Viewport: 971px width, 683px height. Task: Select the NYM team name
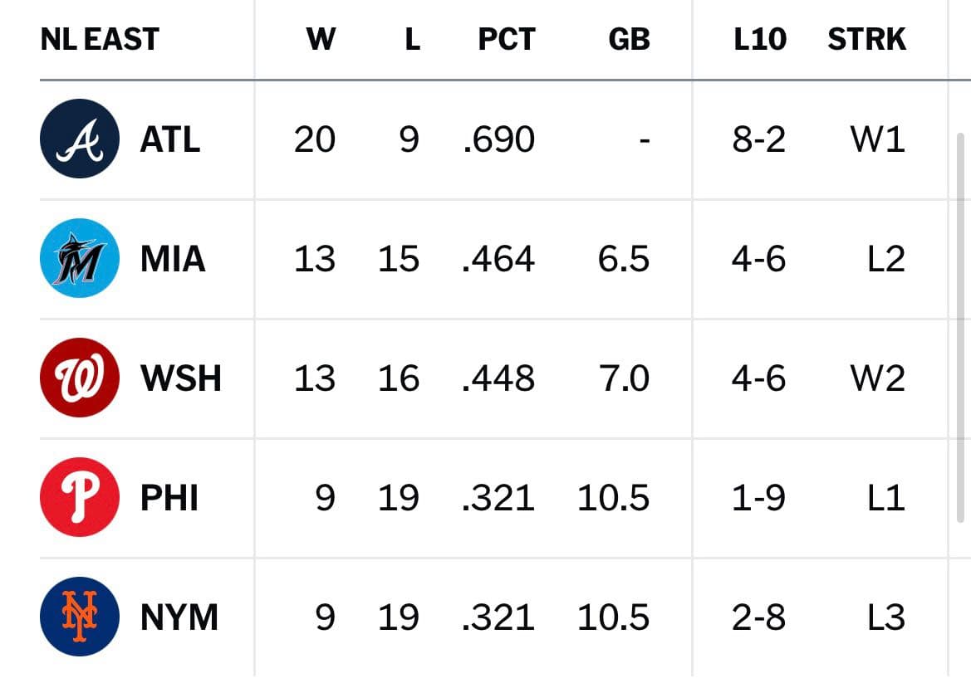coord(179,617)
